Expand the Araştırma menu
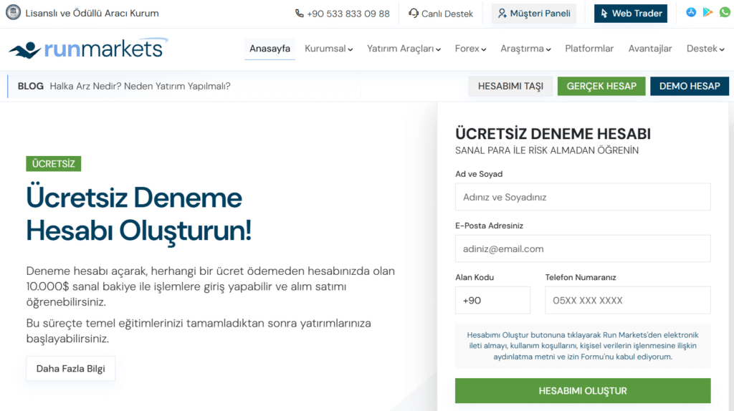 pyautogui.click(x=525, y=49)
